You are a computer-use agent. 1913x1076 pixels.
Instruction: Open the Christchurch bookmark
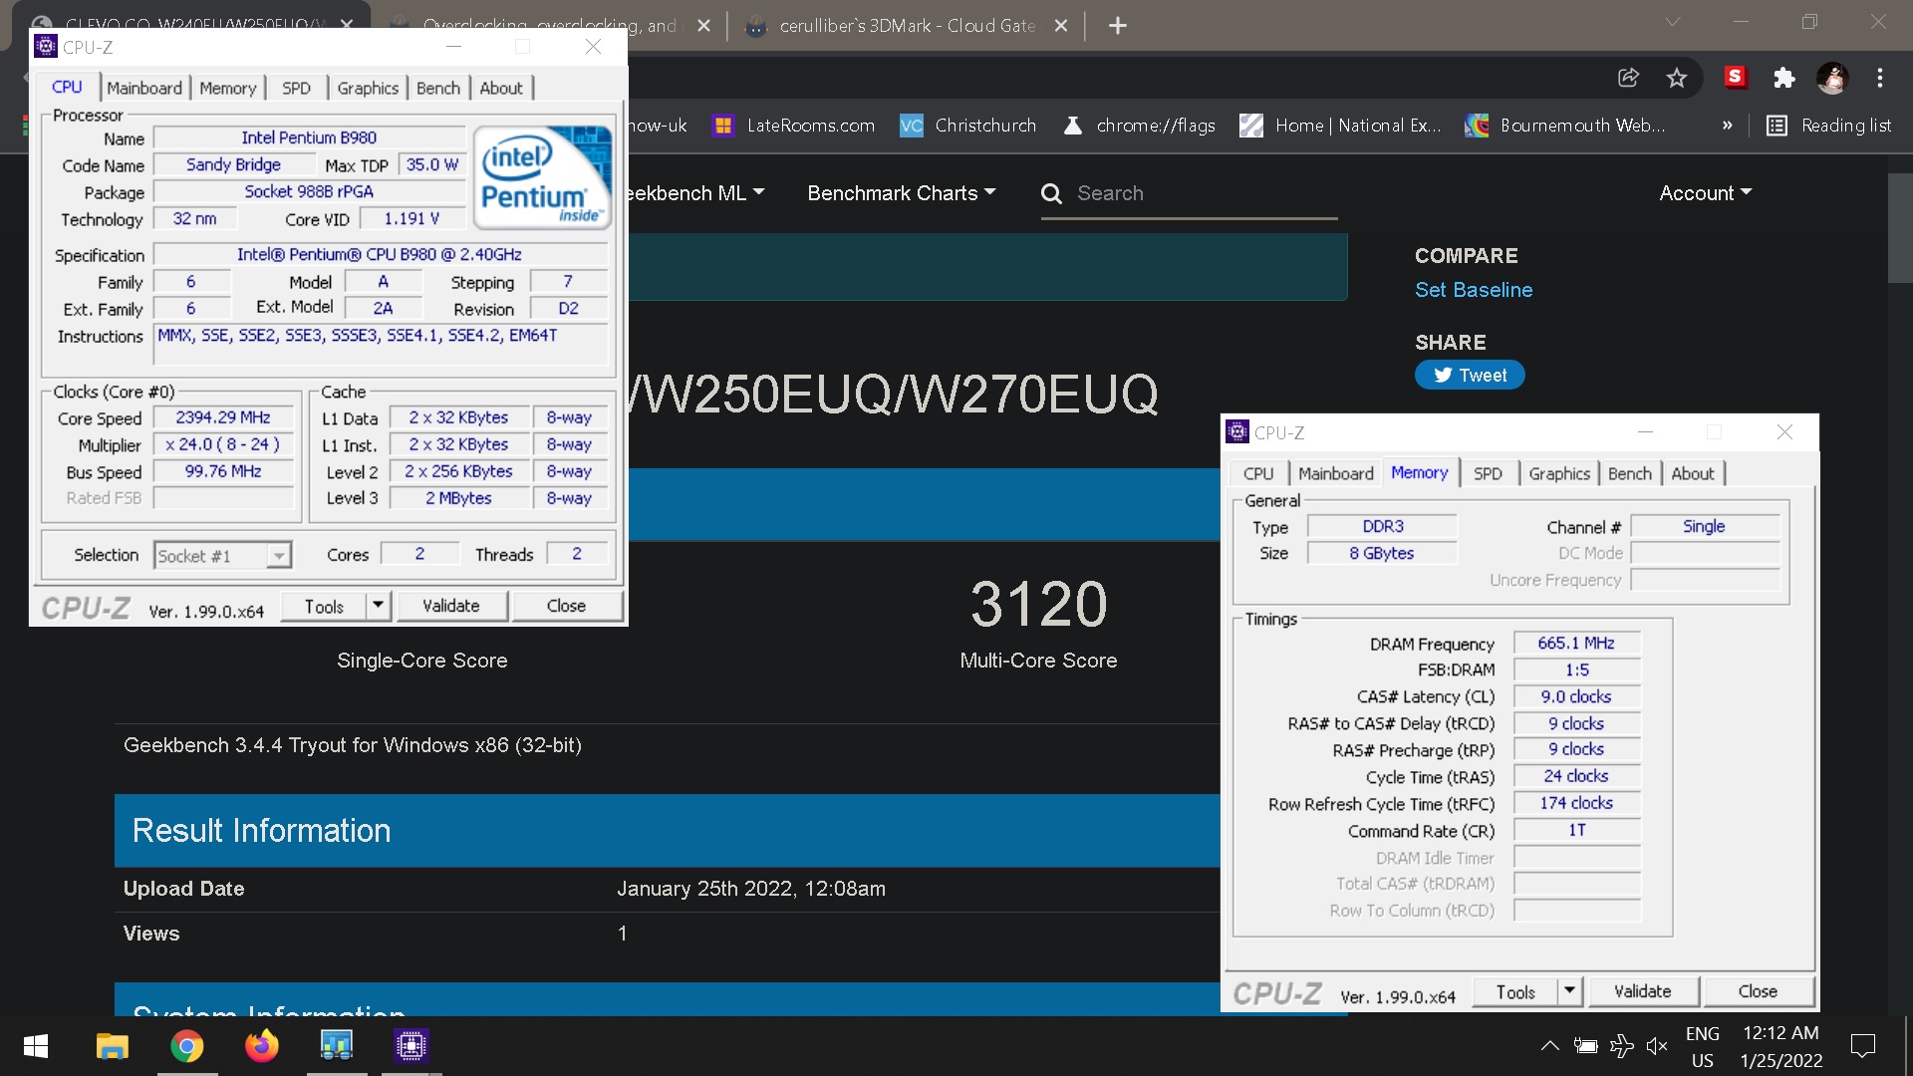coord(967,126)
